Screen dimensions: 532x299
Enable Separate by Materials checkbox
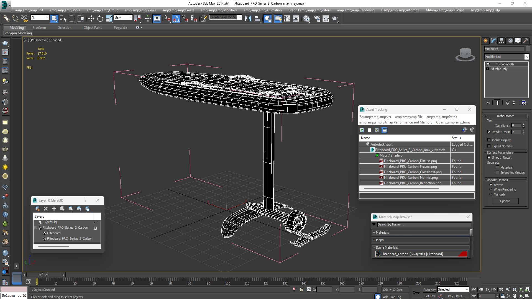pos(497,167)
